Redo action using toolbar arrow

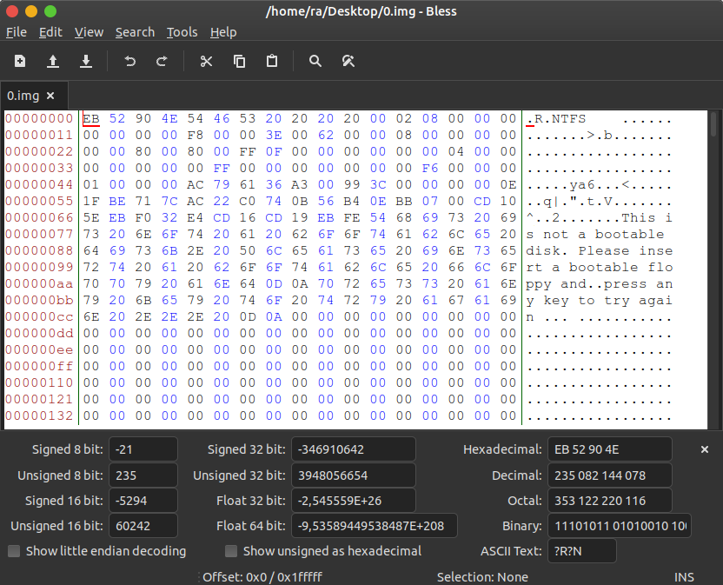162,61
